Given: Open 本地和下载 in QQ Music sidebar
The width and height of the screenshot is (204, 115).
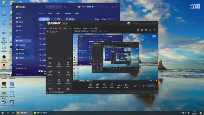Looking at the screenshot, I should click(21, 45).
